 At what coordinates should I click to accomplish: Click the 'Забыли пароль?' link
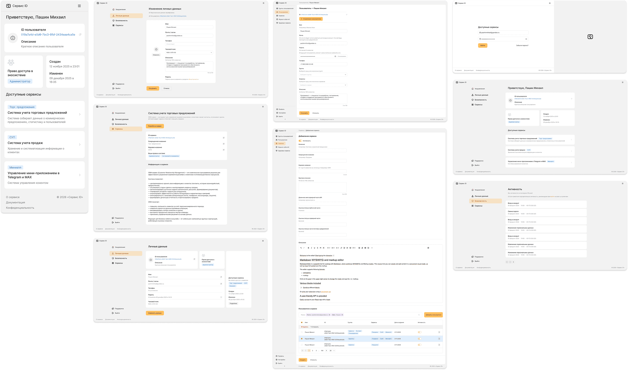click(x=522, y=45)
